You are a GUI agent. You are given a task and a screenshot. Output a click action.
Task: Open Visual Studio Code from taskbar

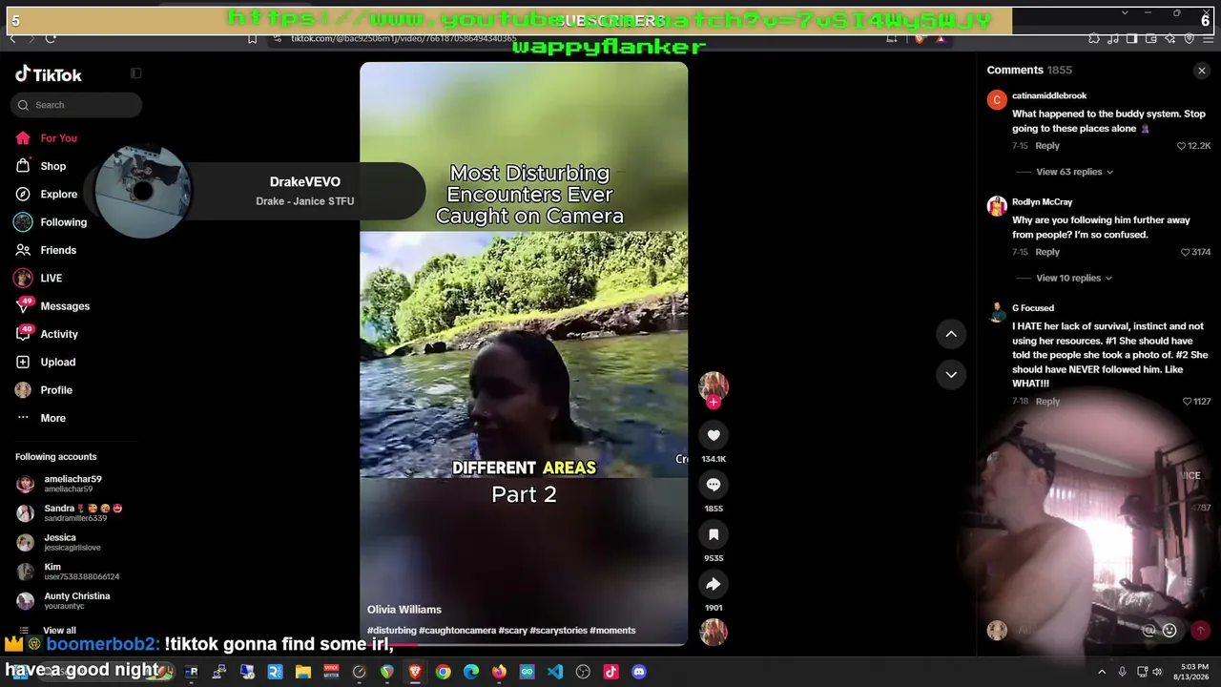click(555, 672)
